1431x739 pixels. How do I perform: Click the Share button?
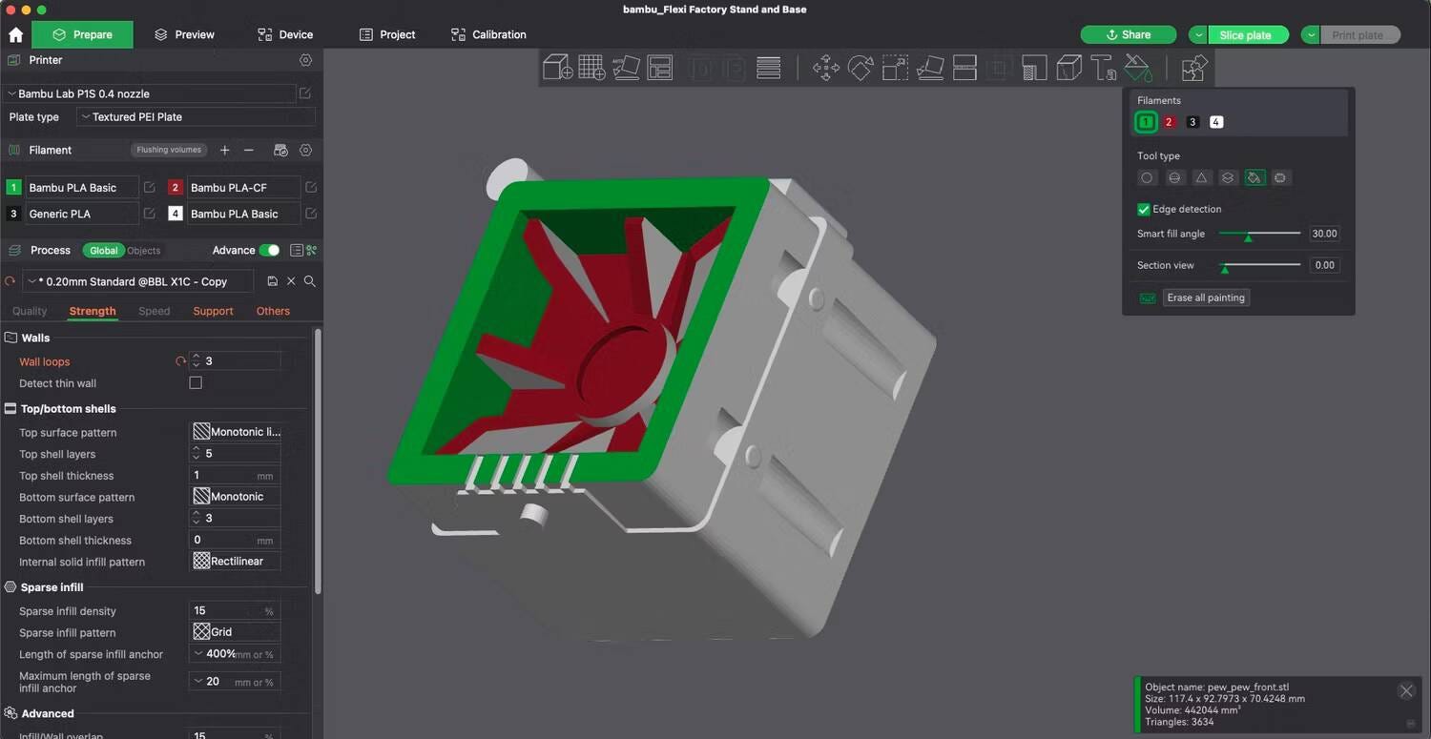[1128, 34]
